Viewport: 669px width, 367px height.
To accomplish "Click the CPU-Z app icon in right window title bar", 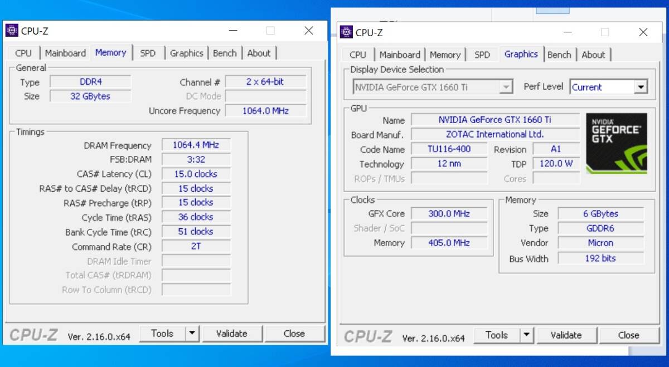I will click(x=346, y=32).
